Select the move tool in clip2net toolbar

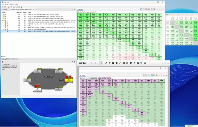pyautogui.click(x=101, y=63)
